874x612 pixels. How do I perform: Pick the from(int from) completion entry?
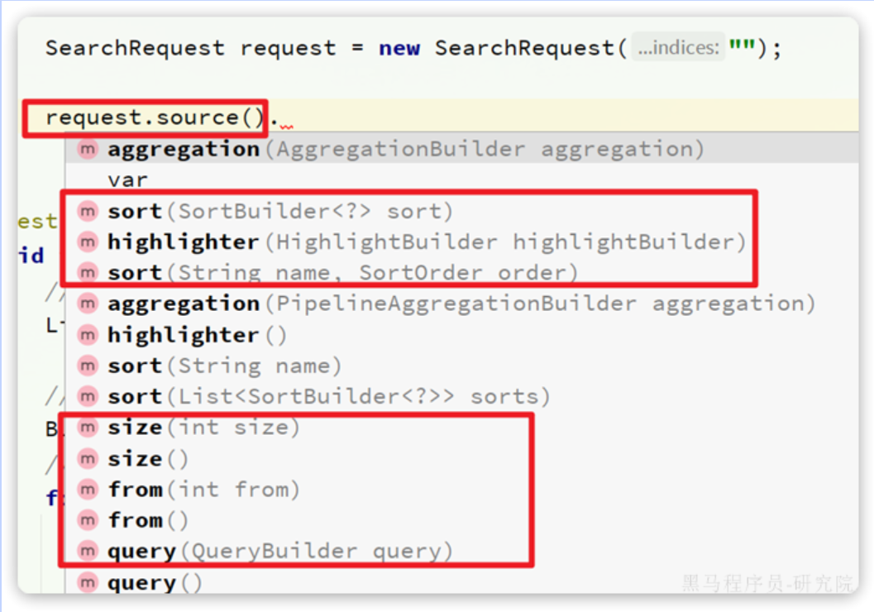point(203,490)
